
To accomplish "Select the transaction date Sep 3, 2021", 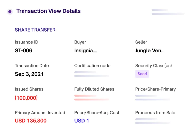I will [29, 74].
